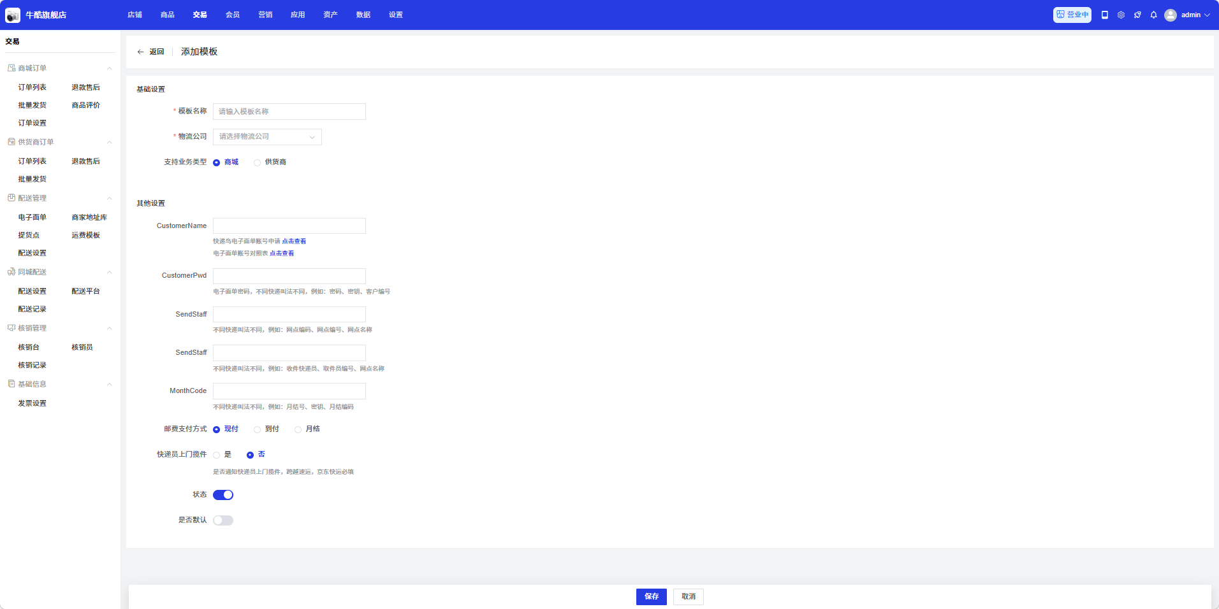Open 核销员 in the sidebar
The image size is (1219, 609).
click(82, 347)
